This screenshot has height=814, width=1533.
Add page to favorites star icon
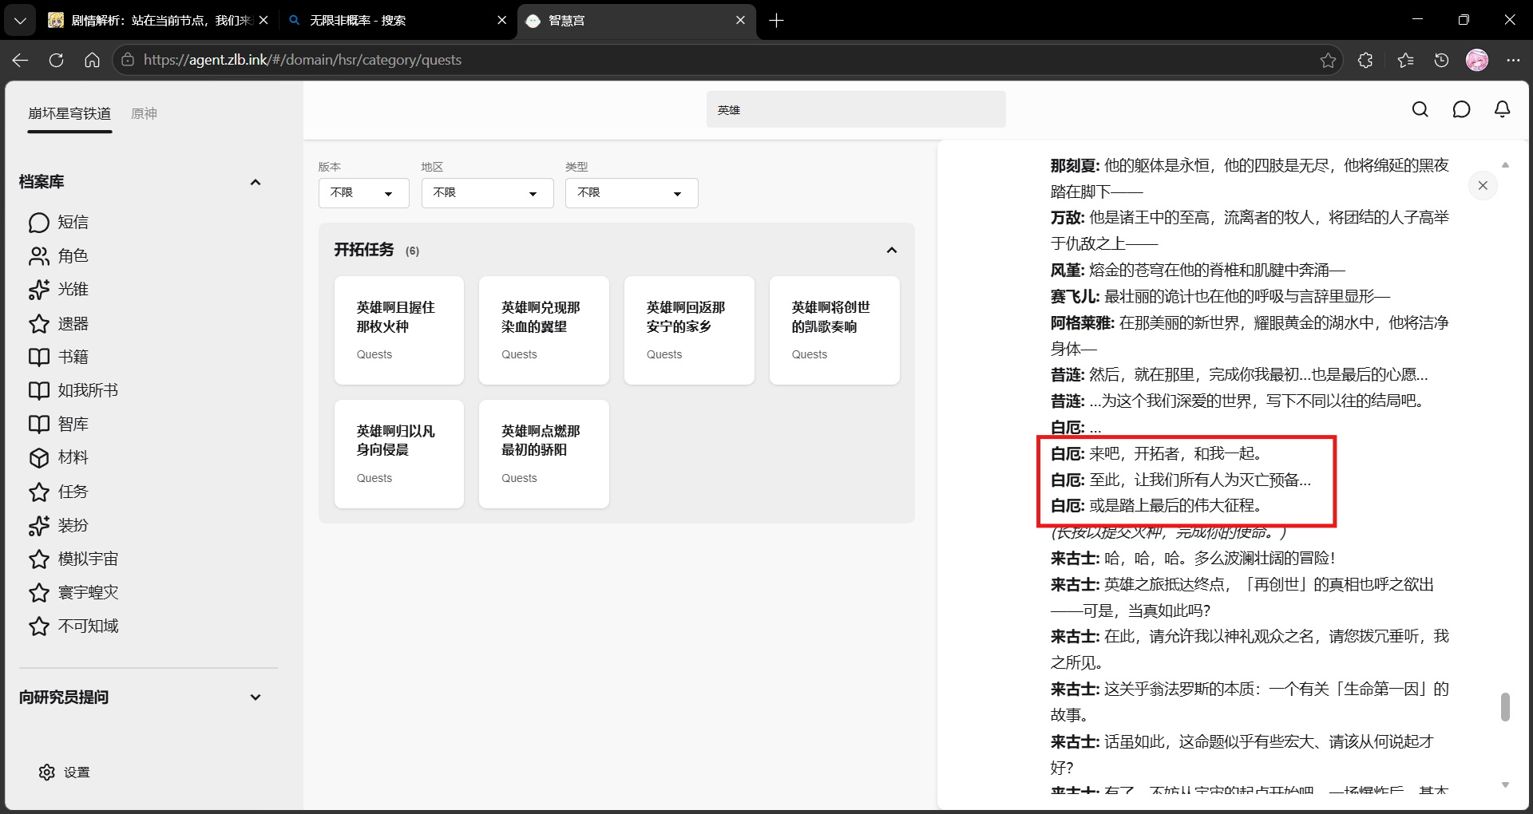pyautogui.click(x=1328, y=60)
